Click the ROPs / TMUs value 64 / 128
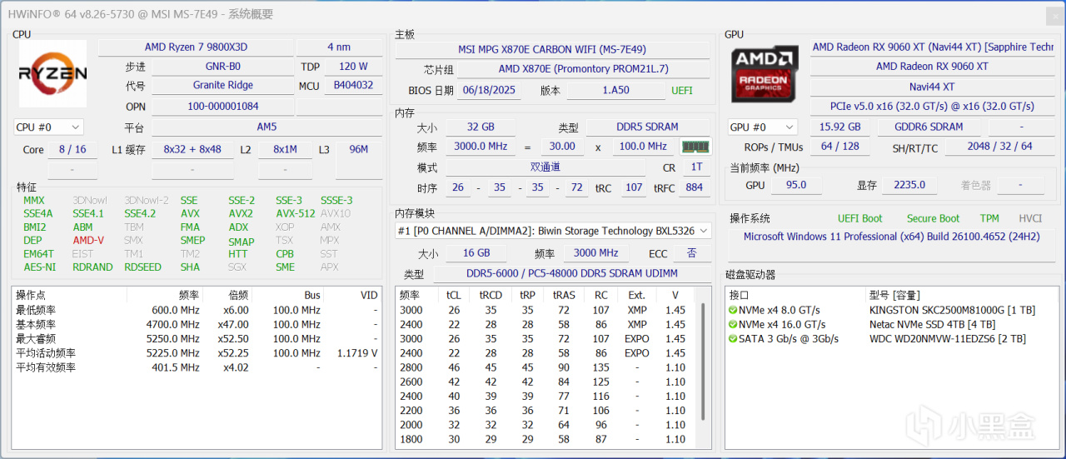This screenshot has height=459, width=1066. tap(839, 146)
